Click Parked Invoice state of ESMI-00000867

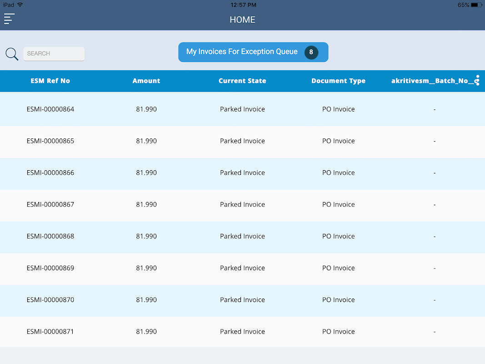coord(243,205)
